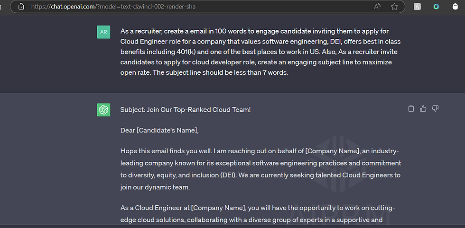
Task: Copy the ChatGPT response to clipboard
Action: (411, 109)
